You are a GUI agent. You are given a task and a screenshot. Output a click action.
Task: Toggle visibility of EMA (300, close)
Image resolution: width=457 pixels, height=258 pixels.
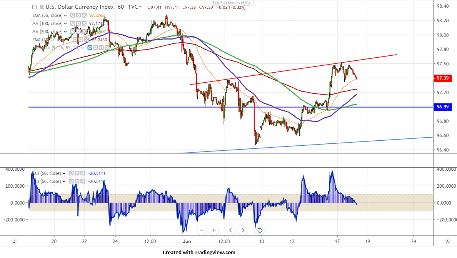(75, 40)
